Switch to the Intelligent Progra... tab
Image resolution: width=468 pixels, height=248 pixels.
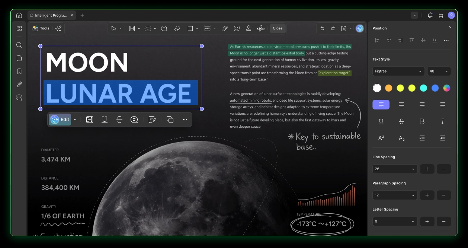pyautogui.click(x=52, y=15)
